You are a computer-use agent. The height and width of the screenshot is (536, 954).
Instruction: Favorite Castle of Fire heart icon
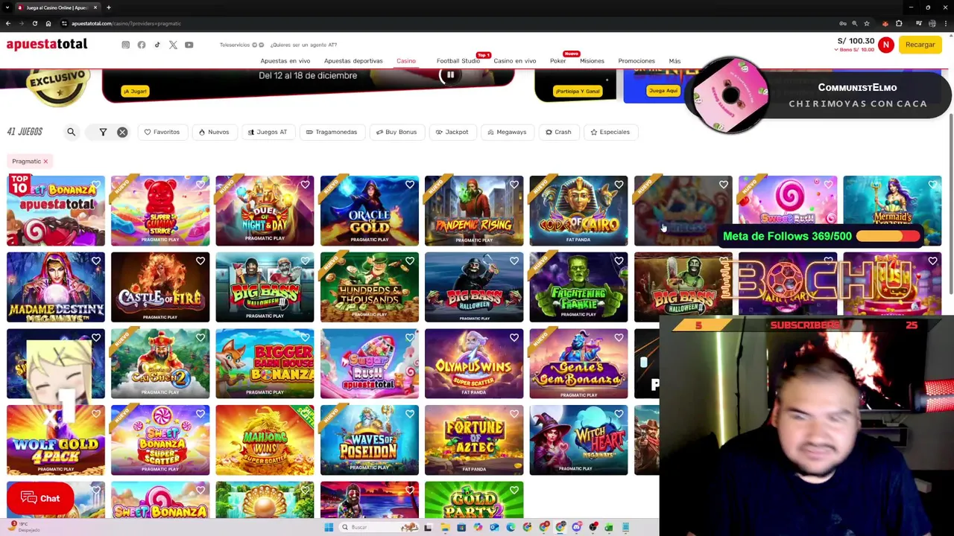pos(200,261)
